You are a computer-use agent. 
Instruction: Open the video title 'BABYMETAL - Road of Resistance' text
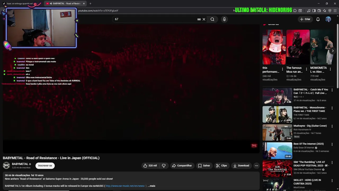(51, 158)
